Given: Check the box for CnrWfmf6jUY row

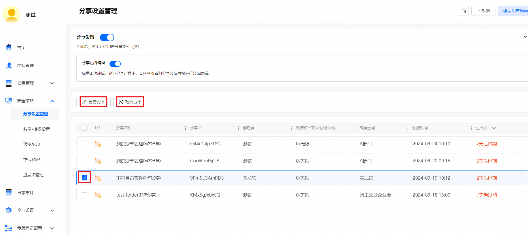Looking at the screenshot, I should [x=84, y=161].
